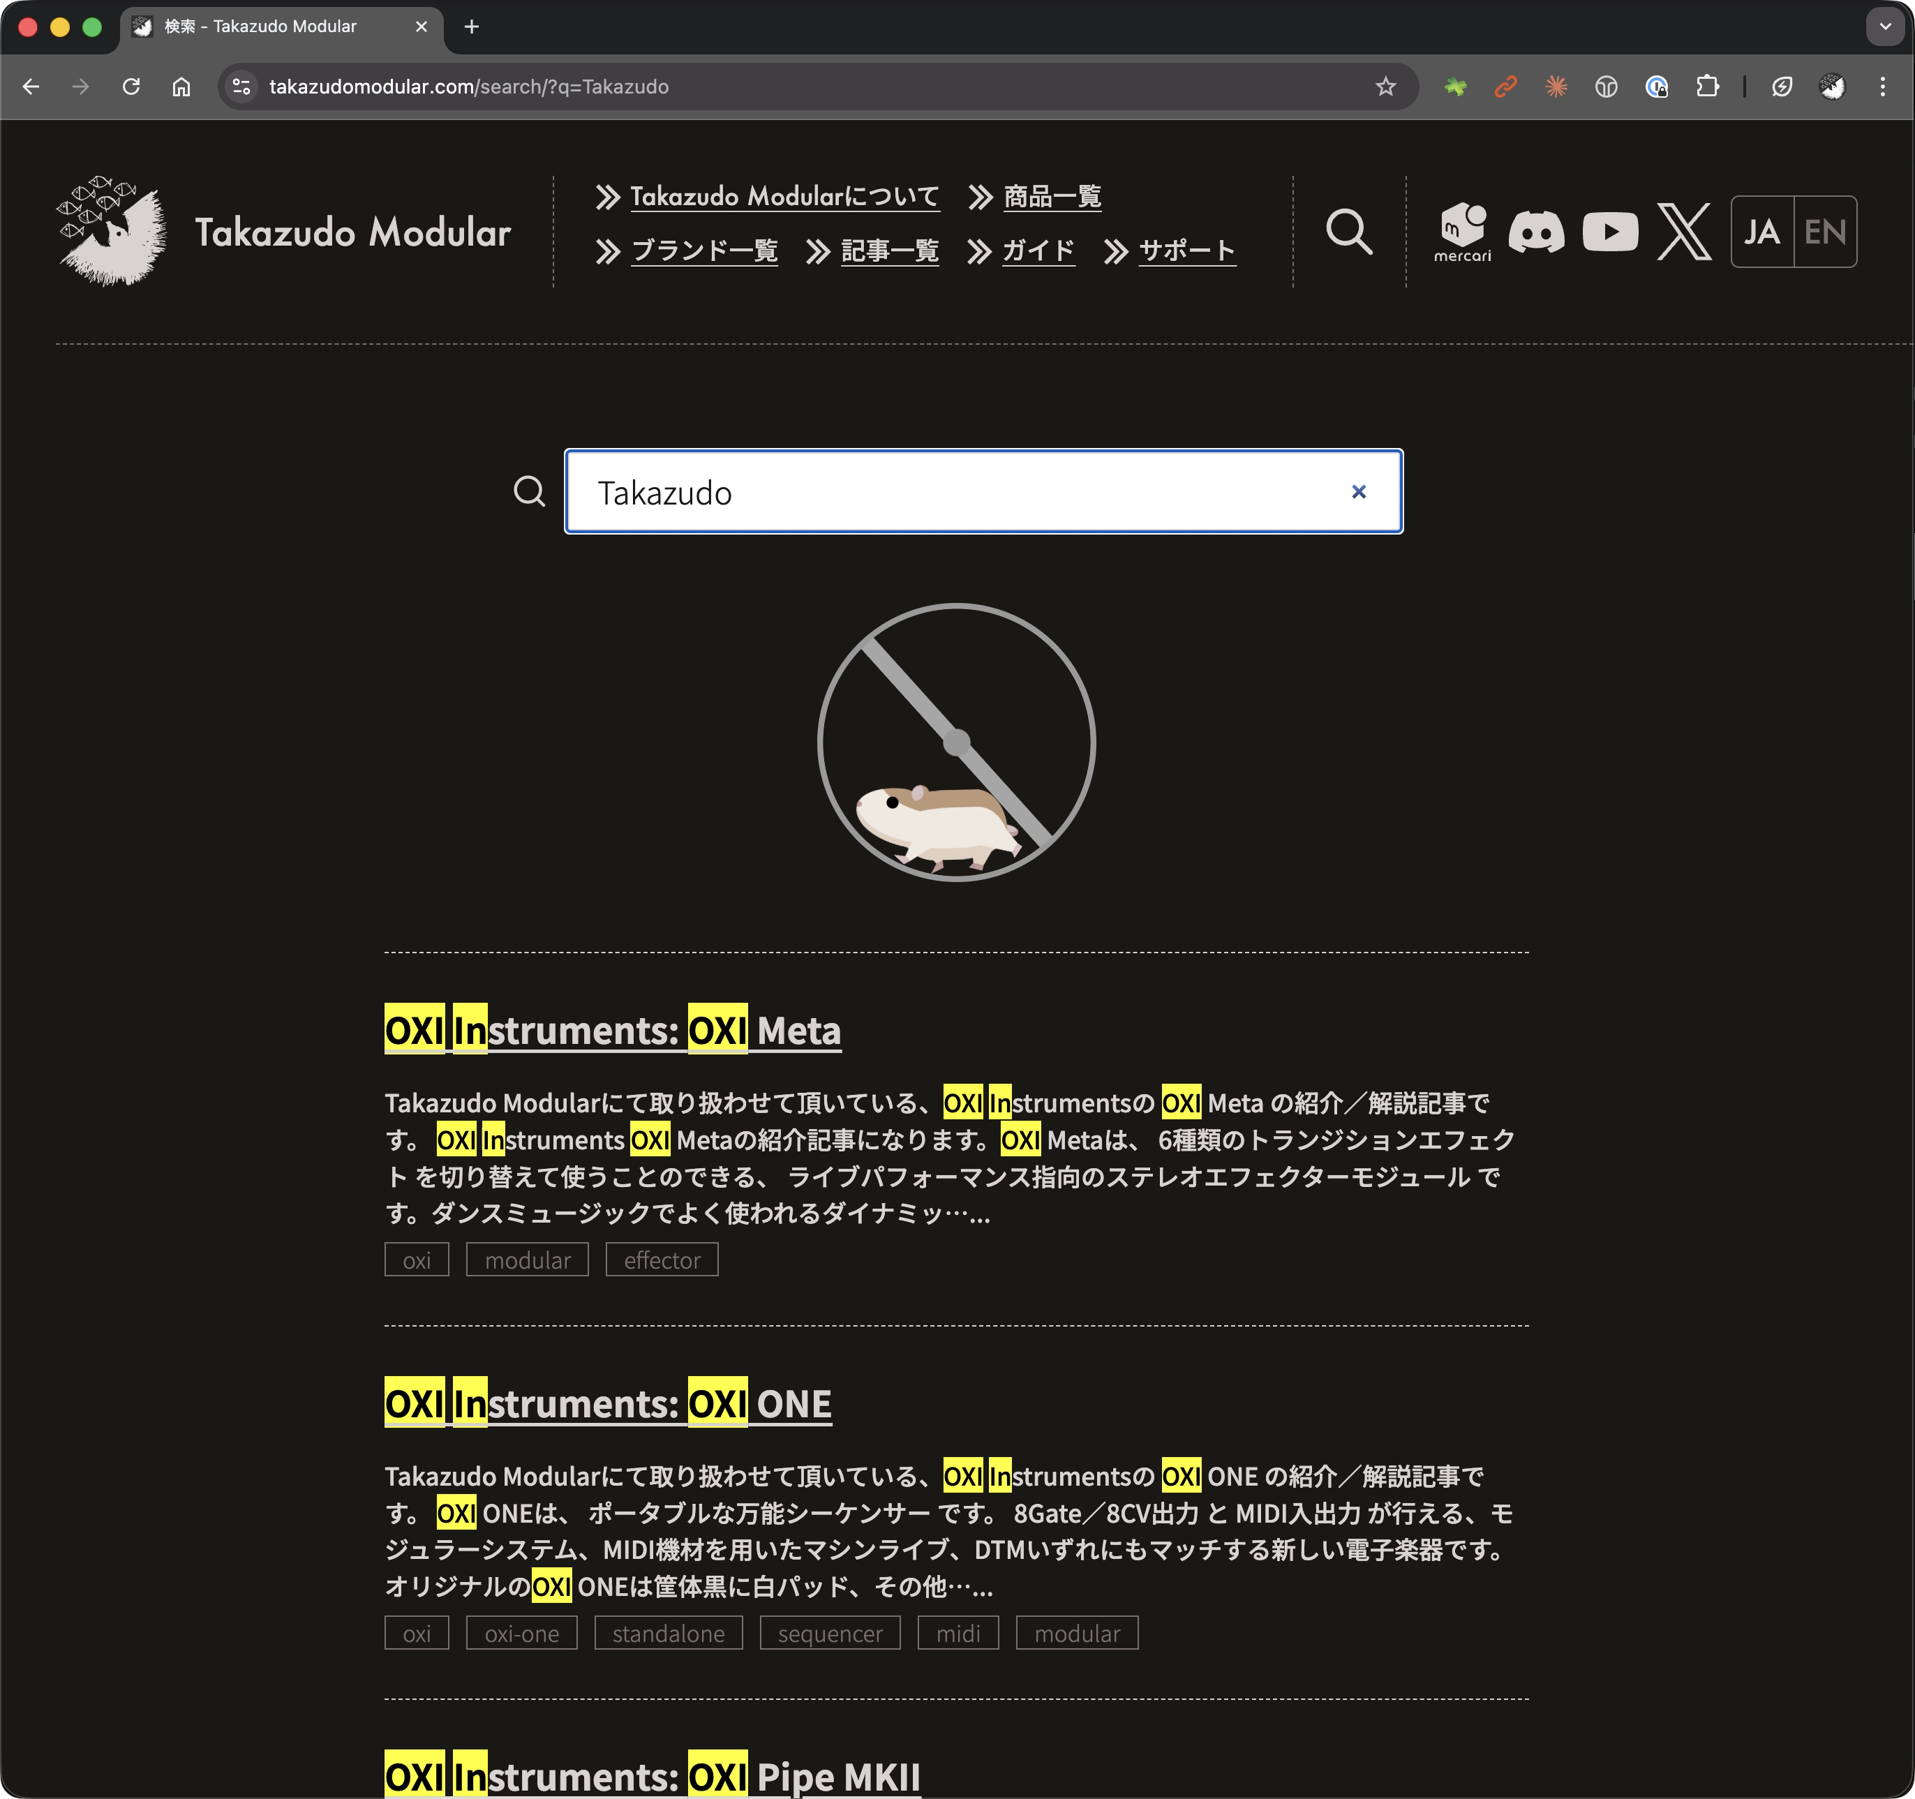Switch site language to EN

pos(1824,232)
